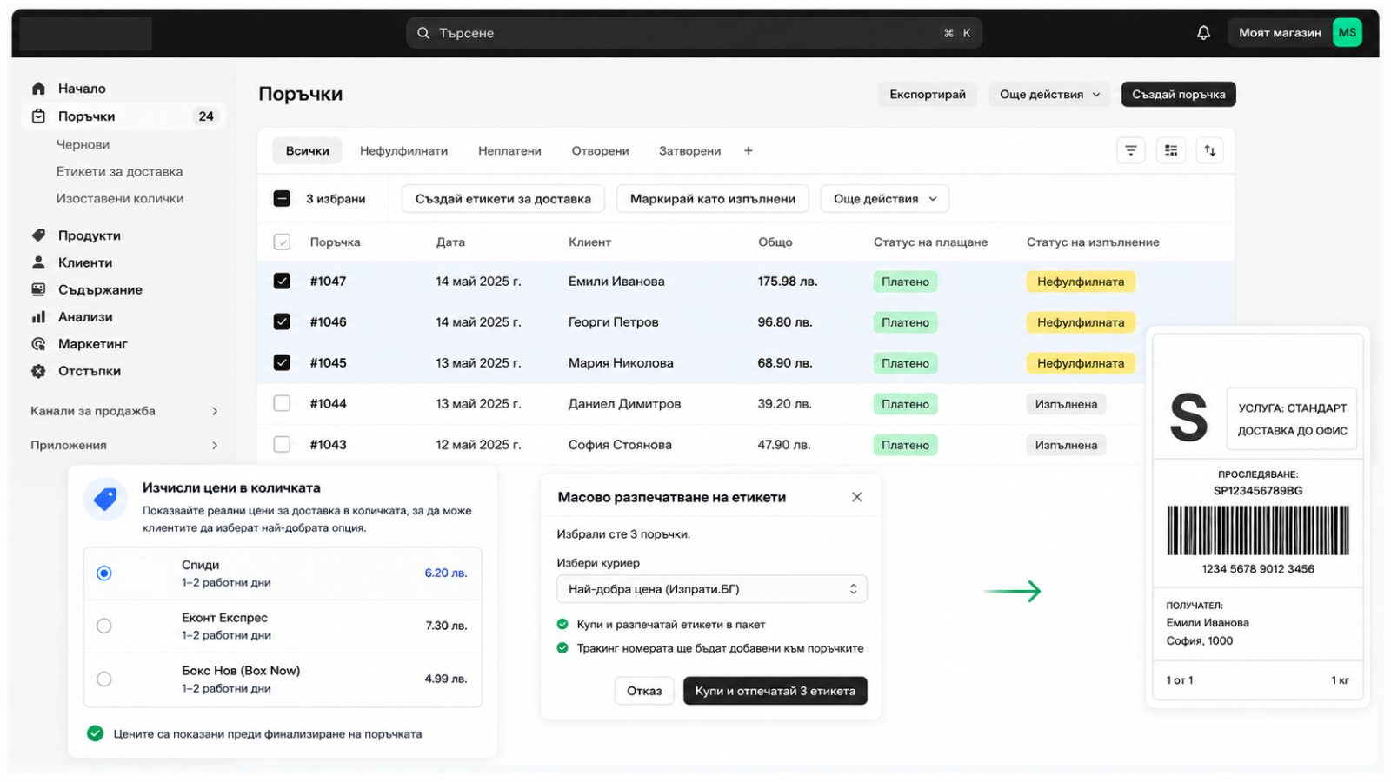The width and height of the screenshot is (1391, 782).
Task: Open the MS store avatar
Action: click(1347, 33)
